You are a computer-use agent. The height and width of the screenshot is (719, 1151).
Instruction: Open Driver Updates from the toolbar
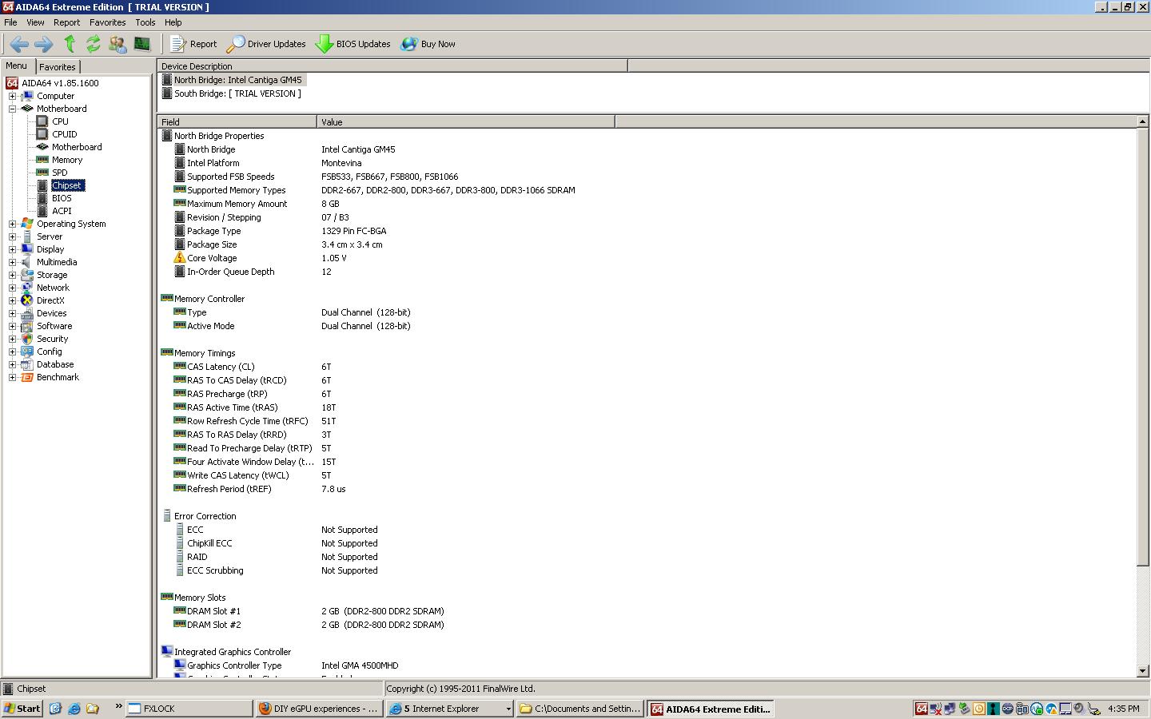(266, 44)
